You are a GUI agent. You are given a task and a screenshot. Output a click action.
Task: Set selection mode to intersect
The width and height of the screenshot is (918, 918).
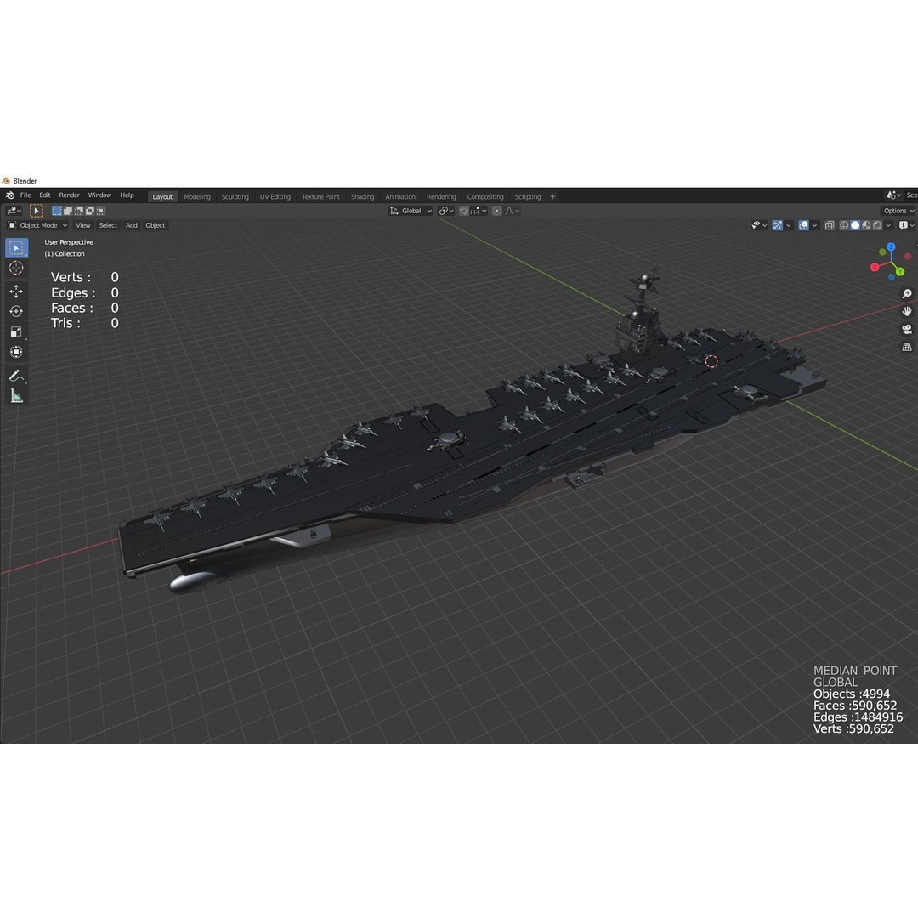pyautogui.click(x=101, y=211)
